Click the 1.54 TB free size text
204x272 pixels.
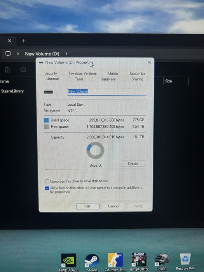click(138, 126)
